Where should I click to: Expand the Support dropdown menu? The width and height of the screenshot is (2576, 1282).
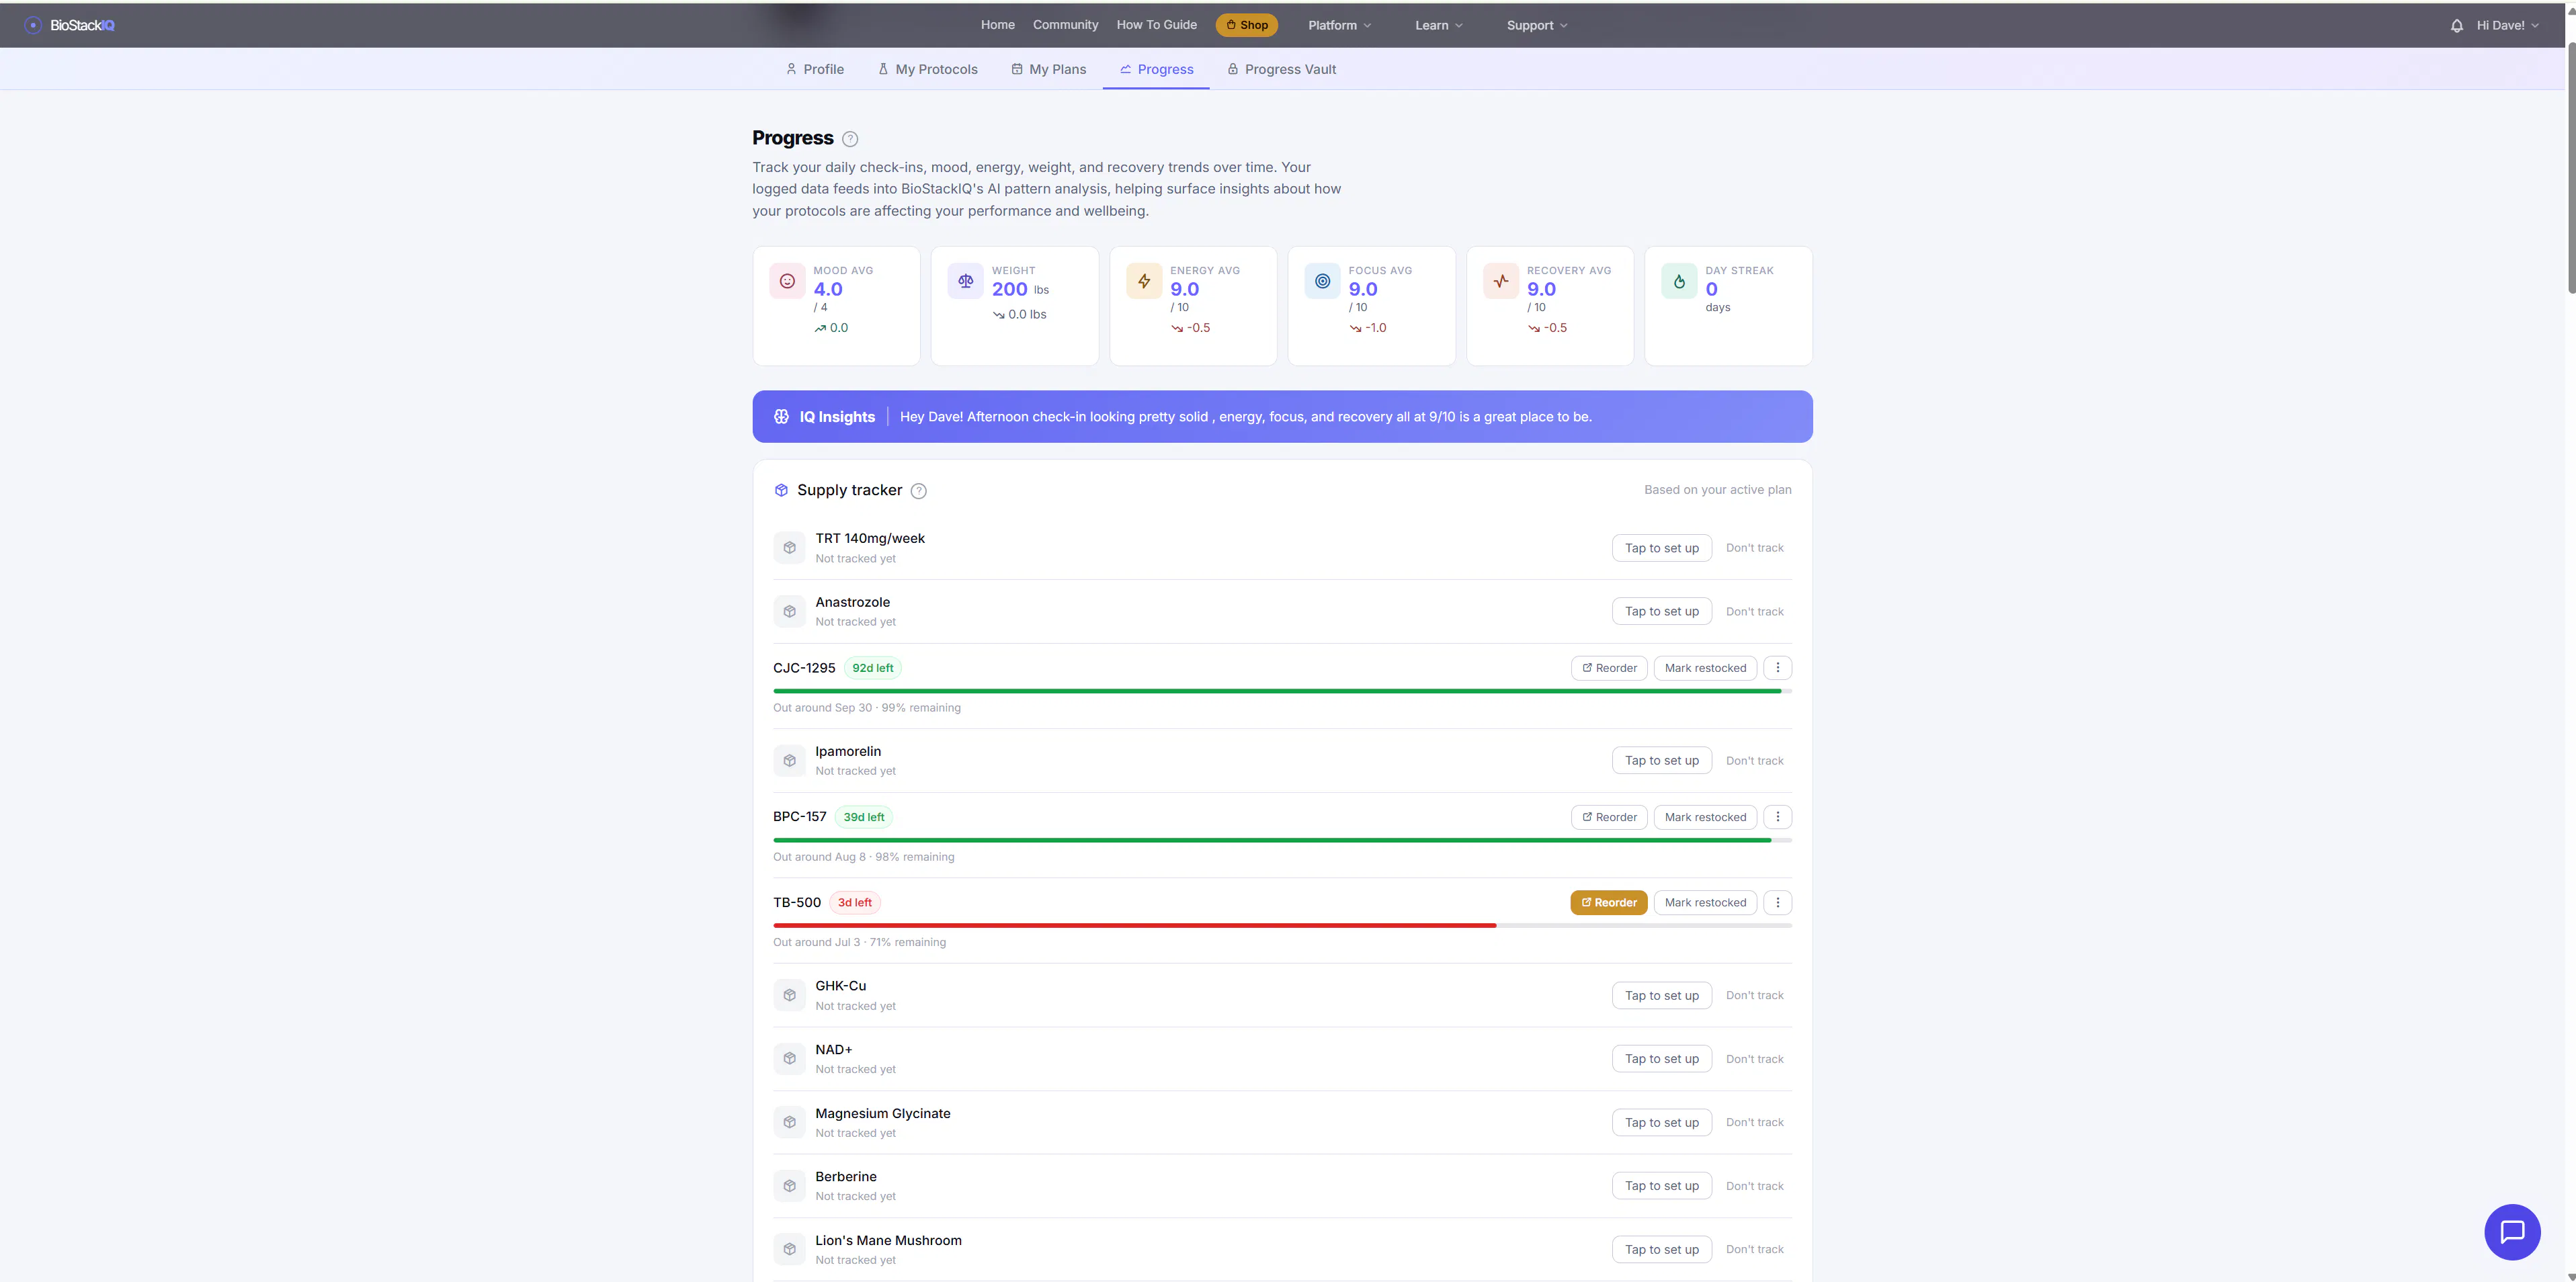(1537, 25)
